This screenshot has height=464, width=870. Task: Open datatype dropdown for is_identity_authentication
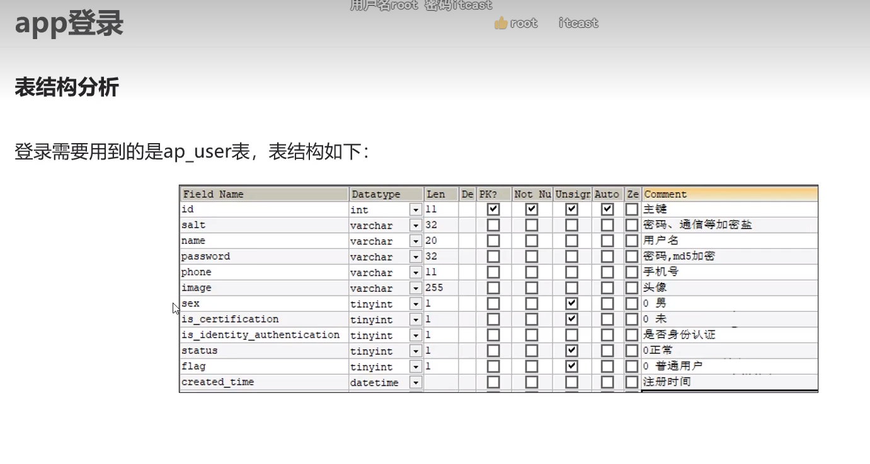click(416, 335)
